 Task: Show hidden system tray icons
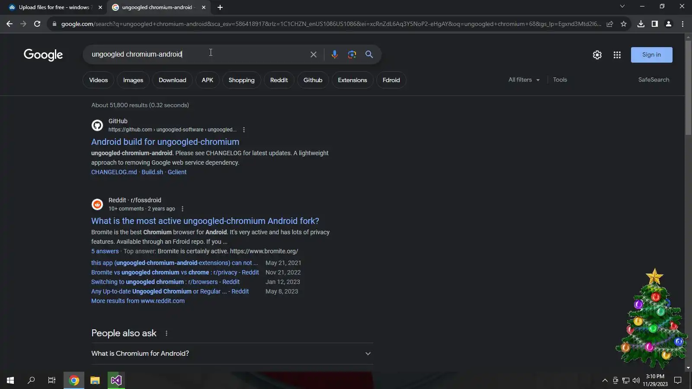605,380
